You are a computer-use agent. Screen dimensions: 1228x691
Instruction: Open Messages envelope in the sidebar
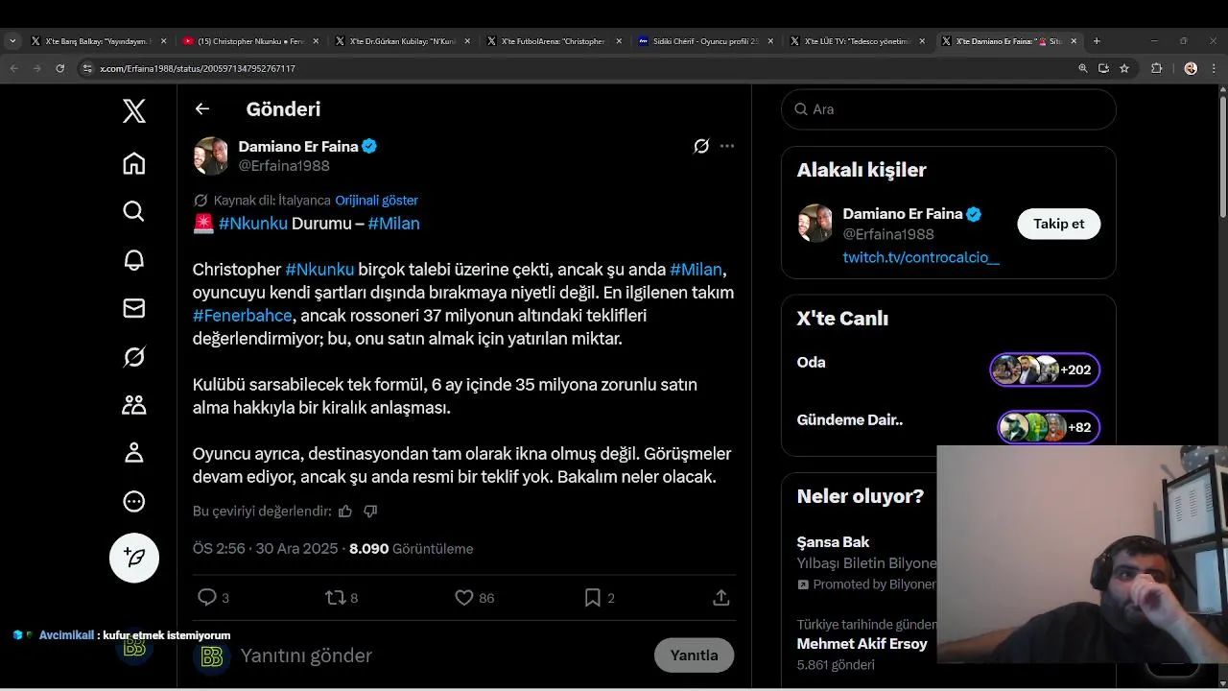click(133, 308)
